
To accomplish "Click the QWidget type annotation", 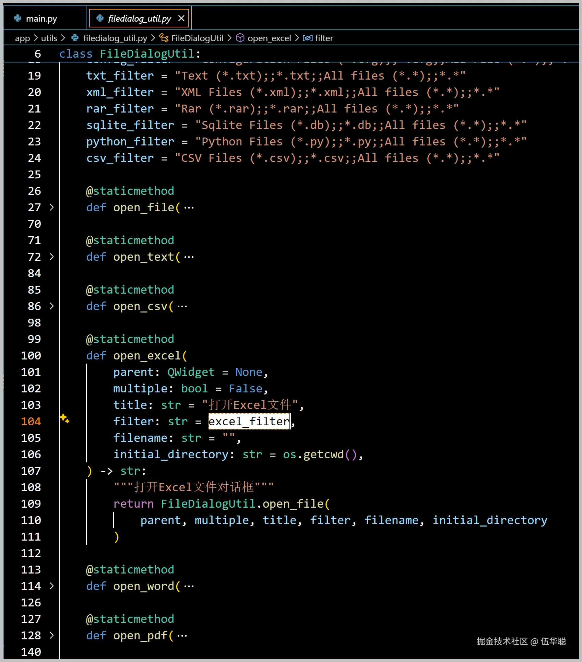I will pos(191,372).
